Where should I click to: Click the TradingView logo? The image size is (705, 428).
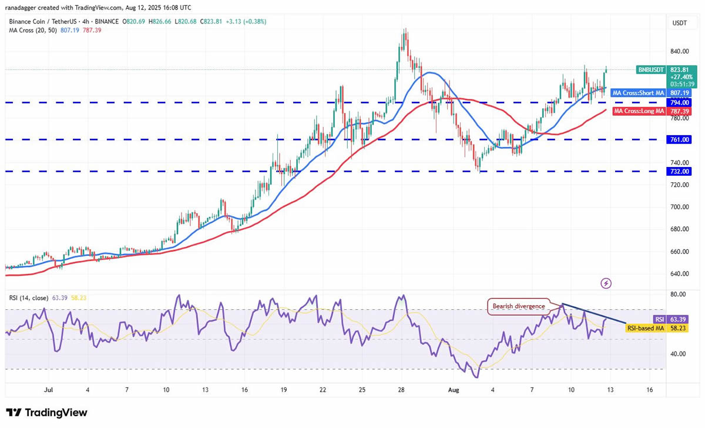(46, 413)
